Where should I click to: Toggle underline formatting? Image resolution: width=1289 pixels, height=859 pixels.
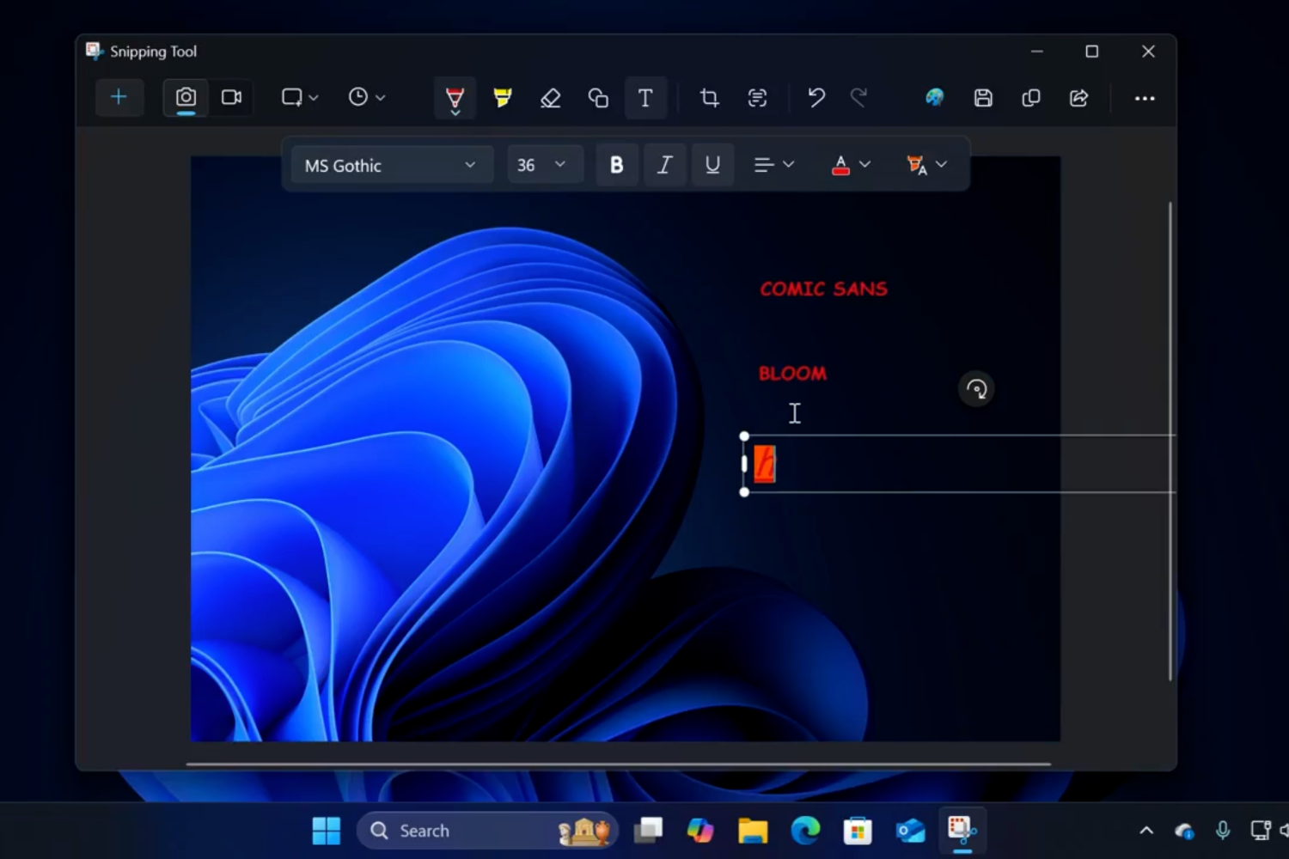(712, 165)
